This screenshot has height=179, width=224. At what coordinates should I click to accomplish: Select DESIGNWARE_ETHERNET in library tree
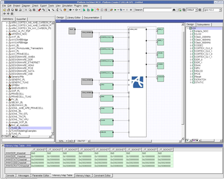[x=25, y=63]
